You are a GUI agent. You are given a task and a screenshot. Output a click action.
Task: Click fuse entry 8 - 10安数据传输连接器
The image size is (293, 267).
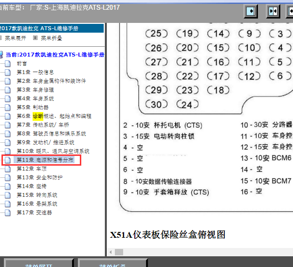click(x=158, y=181)
